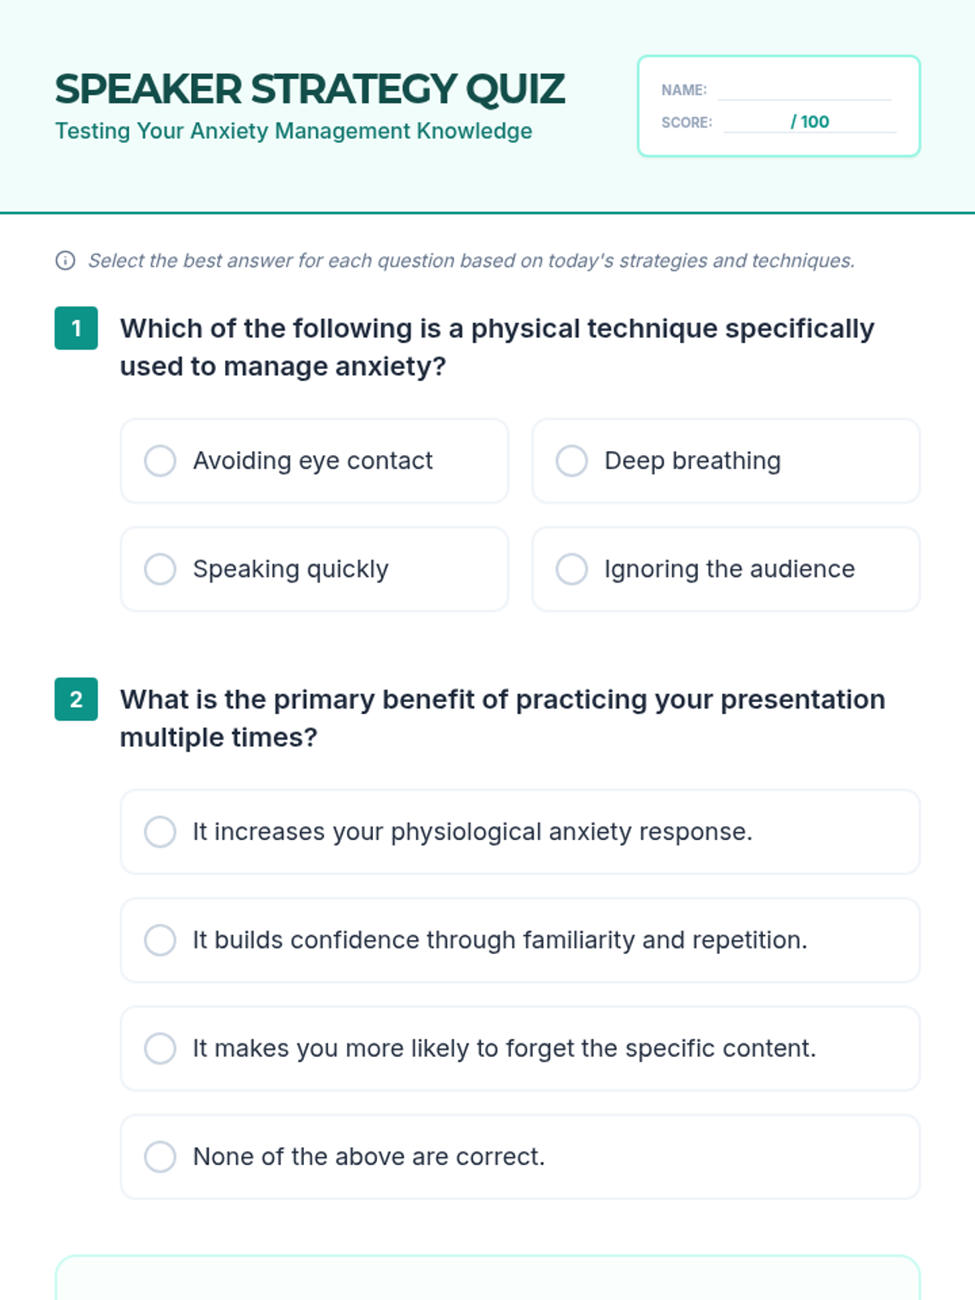Choose 'It builds confidence through familiarity' option
The height and width of the screenshot is (1300, 975).
point(160,940)
